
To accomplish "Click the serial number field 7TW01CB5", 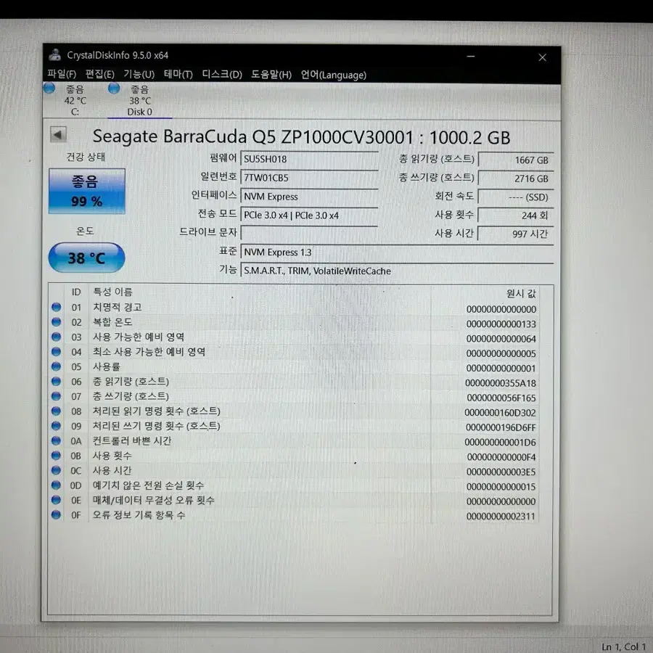I will [309, 178].
